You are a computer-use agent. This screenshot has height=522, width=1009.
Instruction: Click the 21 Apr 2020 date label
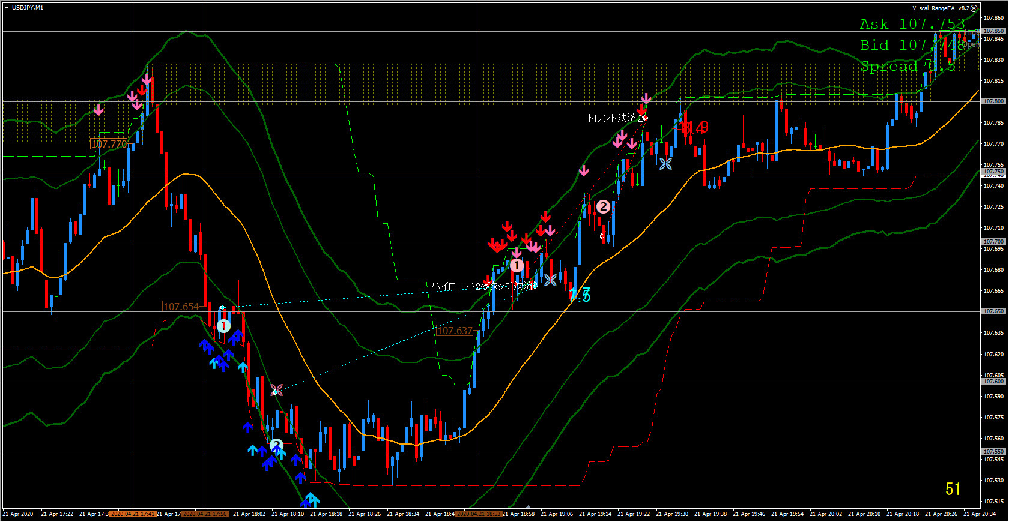click(x=18, y=514)
